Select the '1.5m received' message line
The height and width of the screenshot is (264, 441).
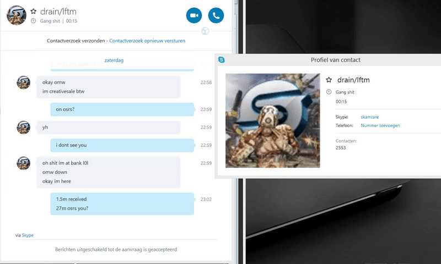(71, 199)
